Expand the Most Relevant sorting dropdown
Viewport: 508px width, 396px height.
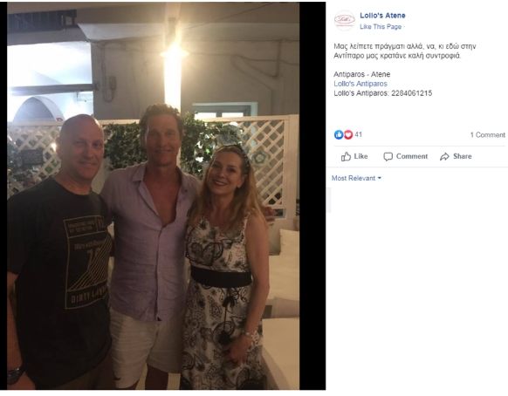356,178
